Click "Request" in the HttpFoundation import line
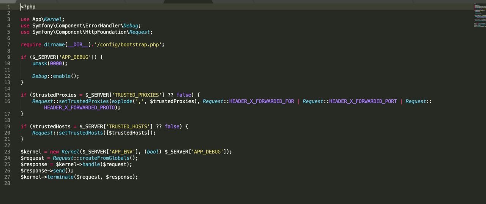Viewport: 486px width, 204px height. [139, 32]
